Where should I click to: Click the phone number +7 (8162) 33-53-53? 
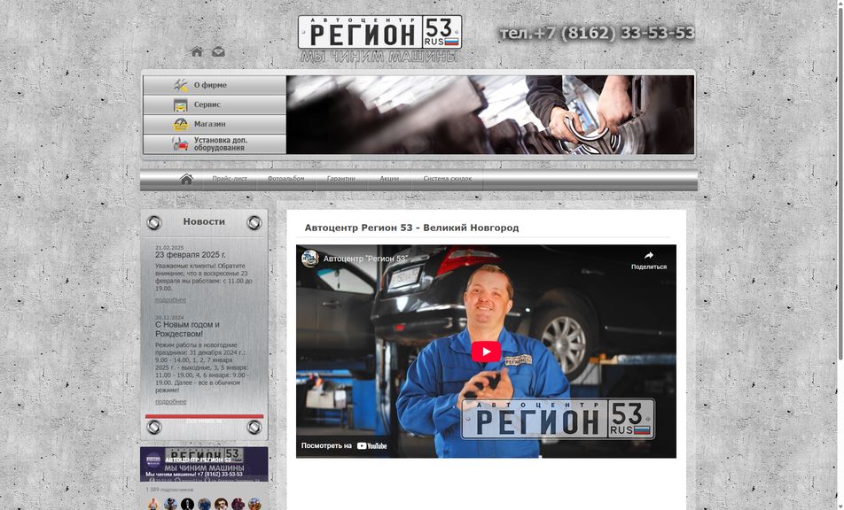click(598, 34)
